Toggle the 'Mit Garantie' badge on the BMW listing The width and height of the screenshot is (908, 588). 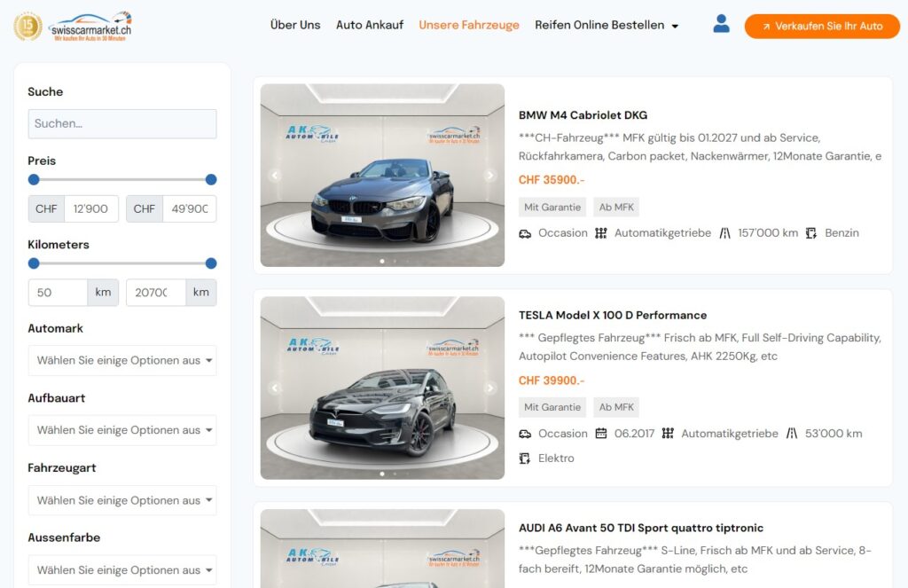(552, 207)
